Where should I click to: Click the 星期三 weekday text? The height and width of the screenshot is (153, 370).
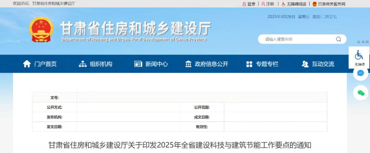[304, 16]
